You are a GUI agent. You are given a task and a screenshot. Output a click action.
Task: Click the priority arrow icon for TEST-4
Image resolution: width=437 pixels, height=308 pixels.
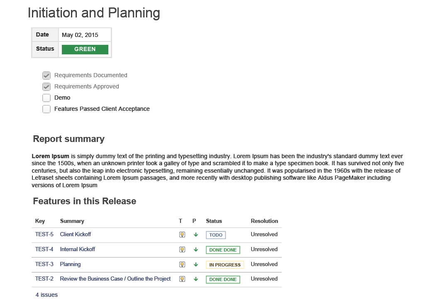point(196,249)
